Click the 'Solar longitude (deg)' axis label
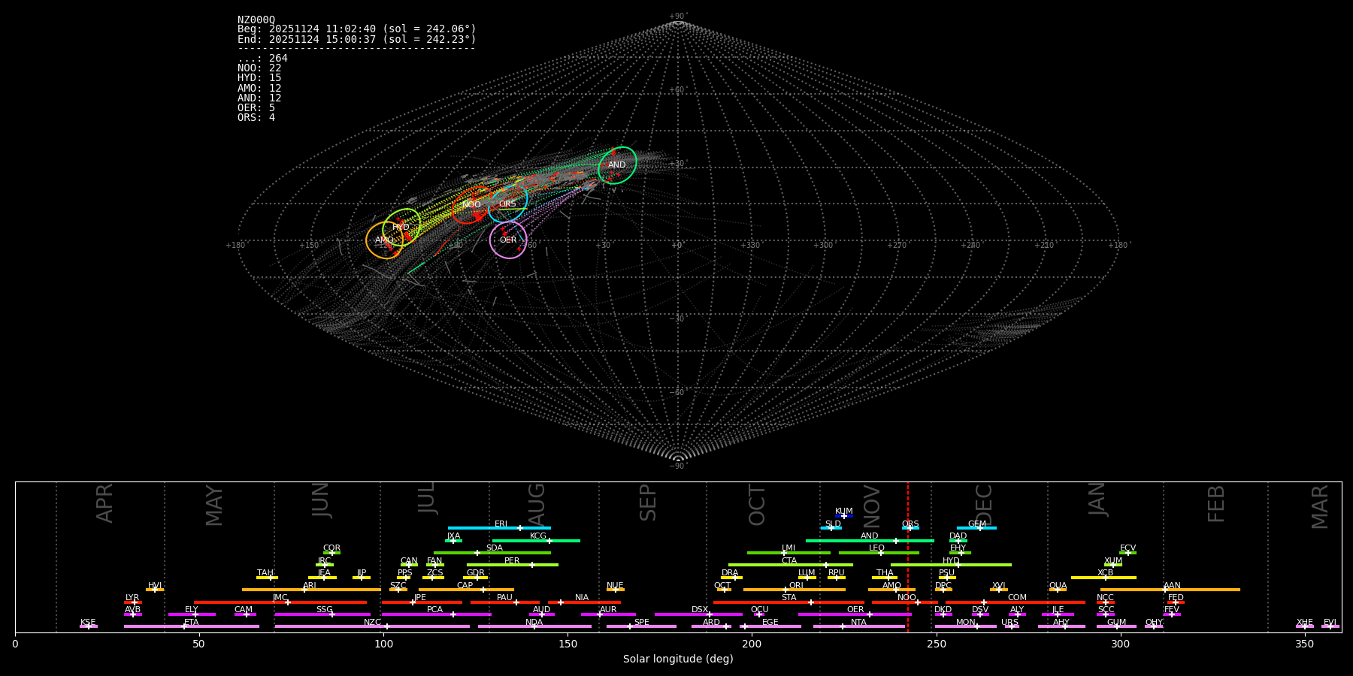Image resolution: width=1353 pixels, height=676 pixels. coord(678,659)
